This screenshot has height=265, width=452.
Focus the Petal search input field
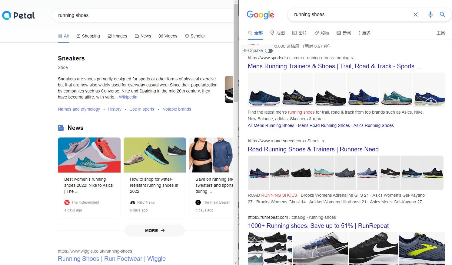tap(142, 15)
